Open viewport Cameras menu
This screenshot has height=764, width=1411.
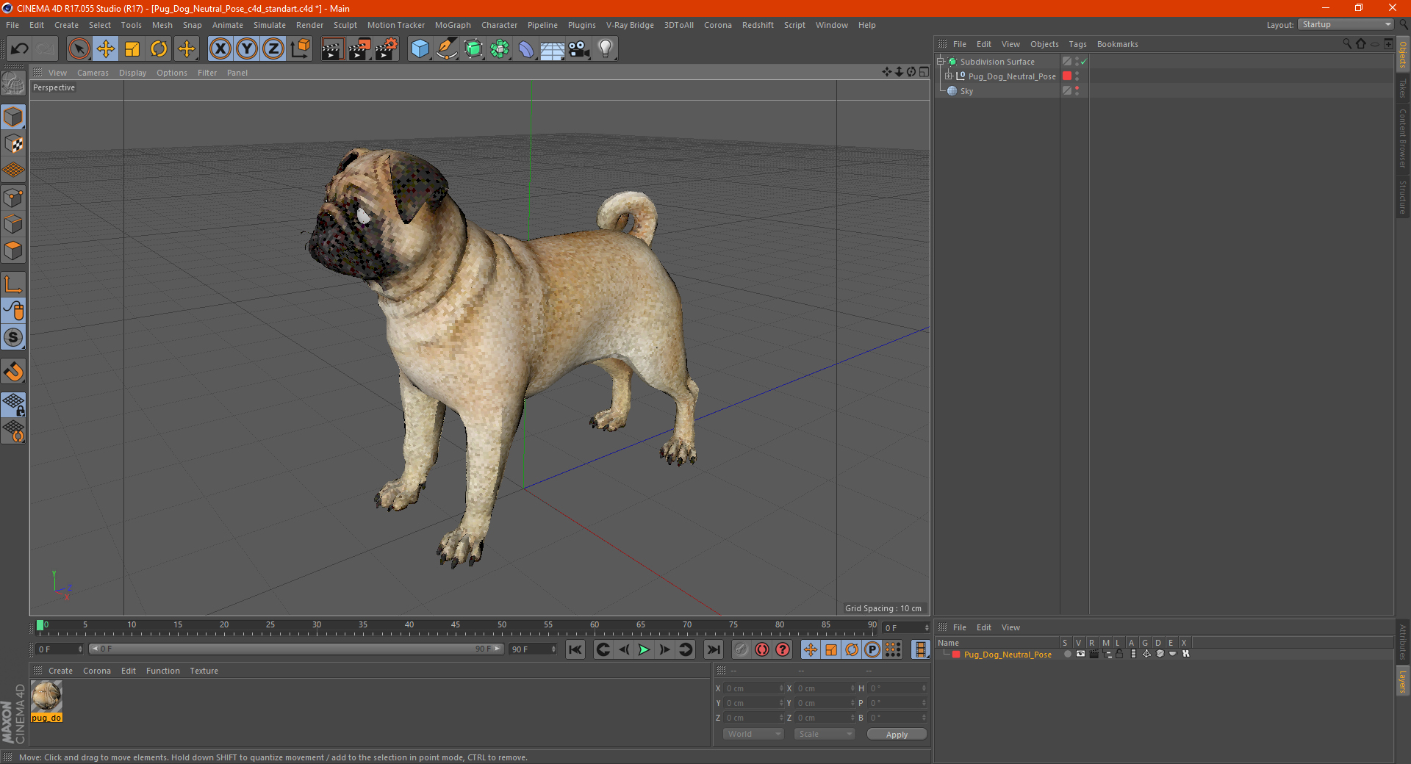(93, 73)
